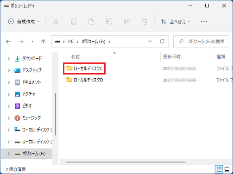233x174 pixels.
Task: Click the Paste clipboard icon
Action: [91, 22]
